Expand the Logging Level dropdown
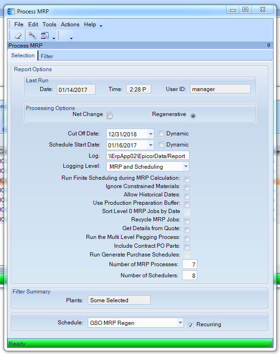280x354 pixels. [186, 166]
